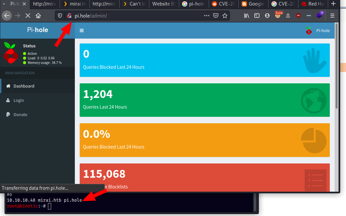Save page to Pocket
Viewport: 346px width, 216px height.
216,16
